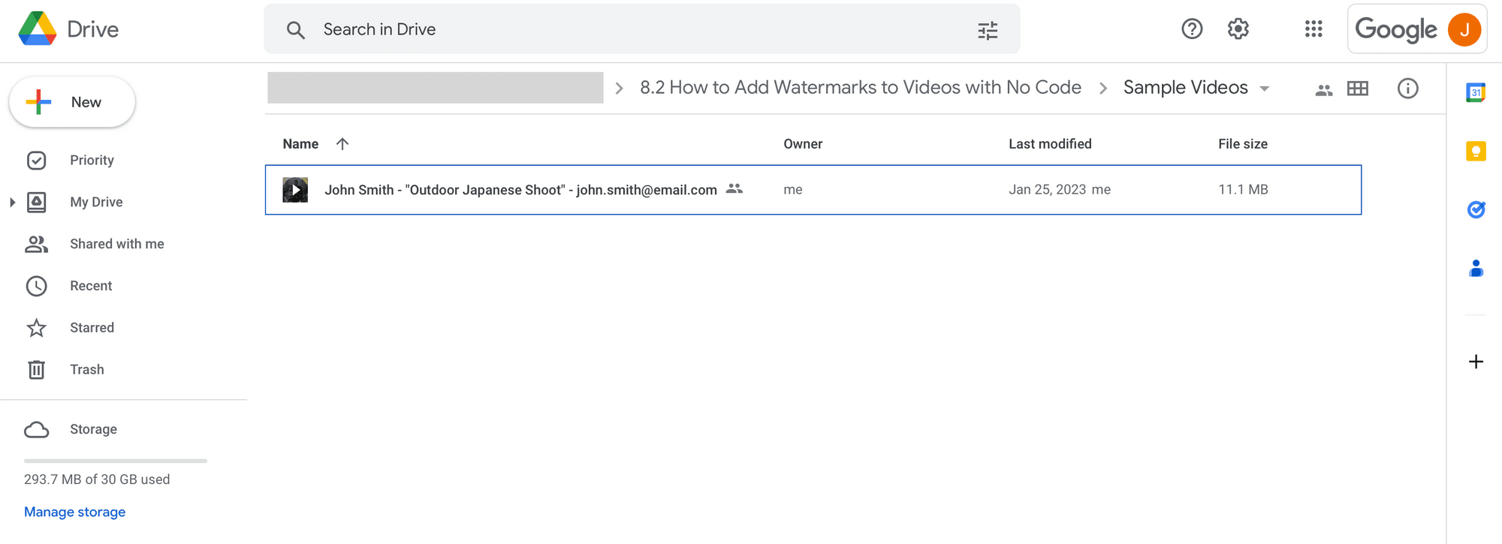Viewport: 1502px width, 544px height.
Task: Open the search filter options icon
Action: (x=988, y=30)
